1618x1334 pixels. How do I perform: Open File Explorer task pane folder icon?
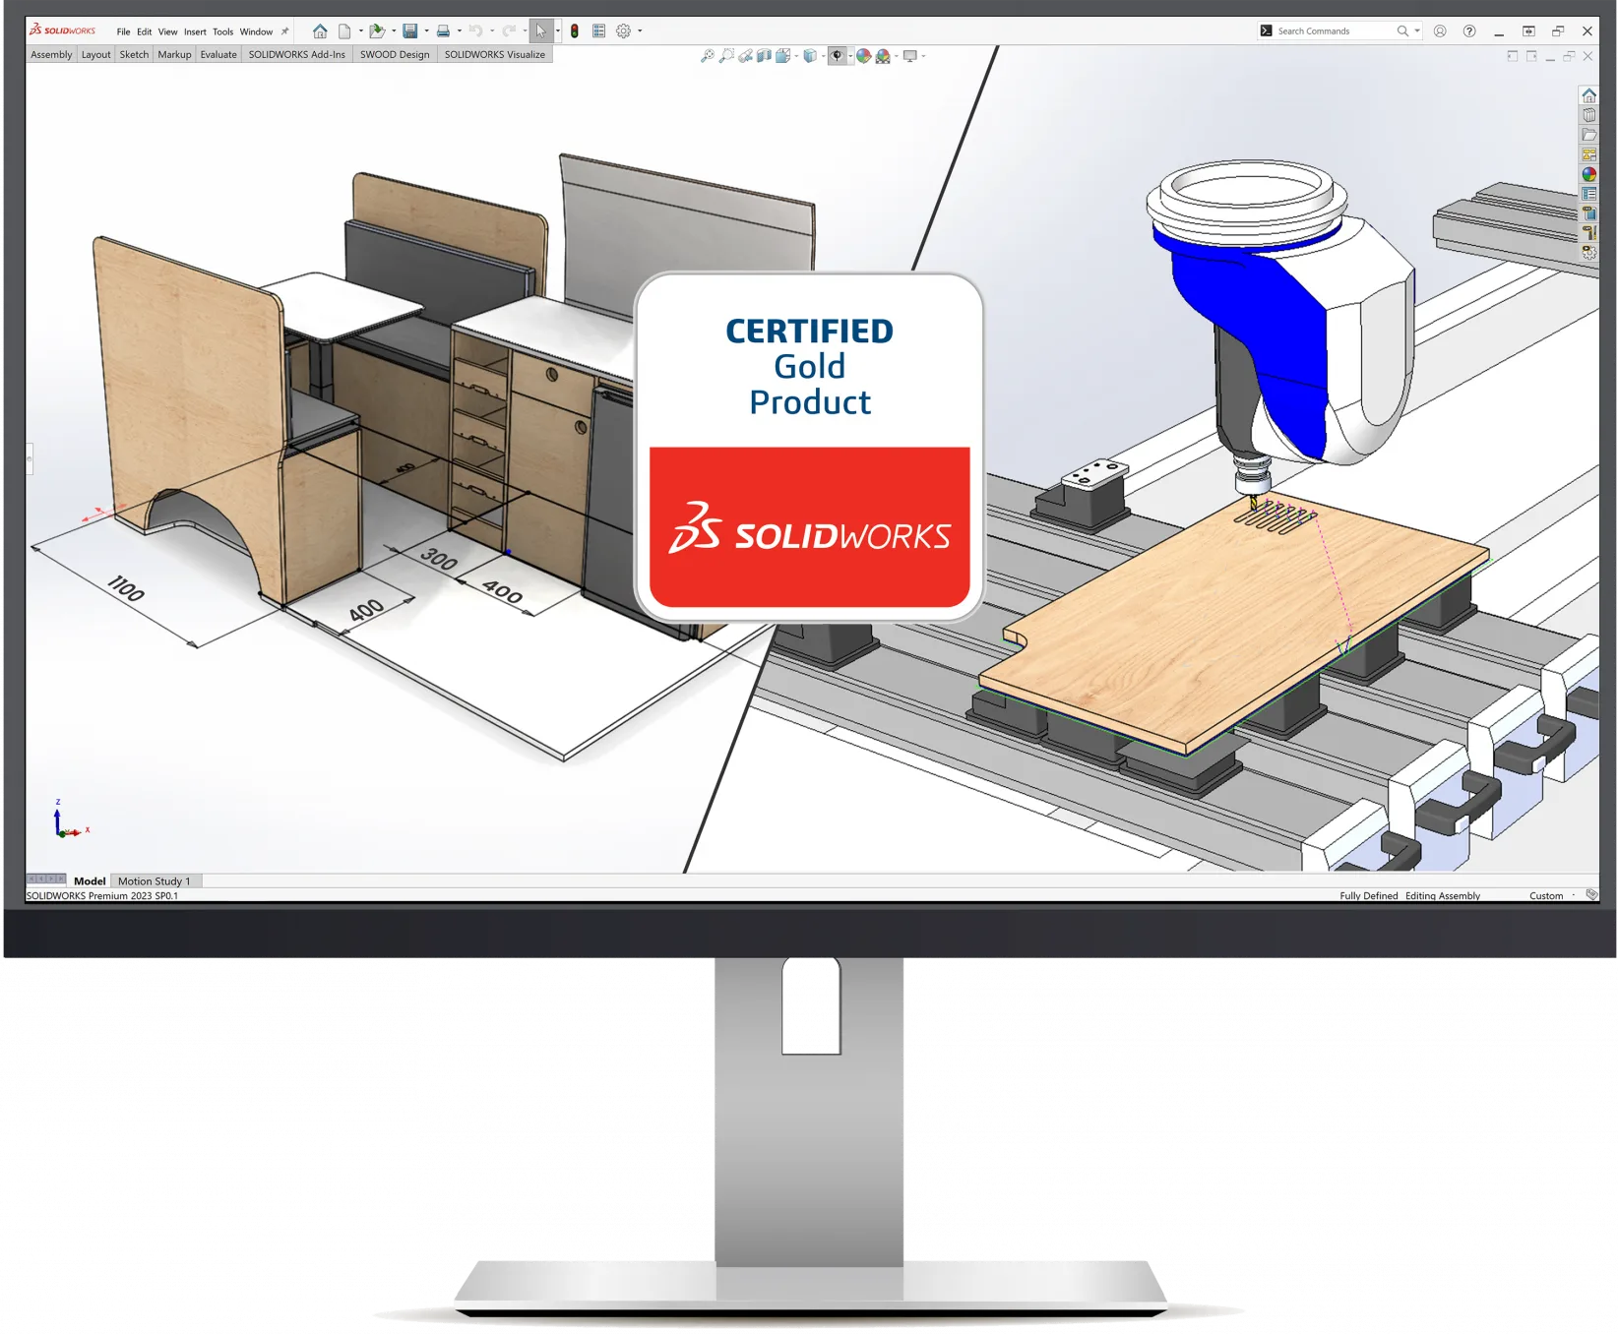tap(1588, 135)
